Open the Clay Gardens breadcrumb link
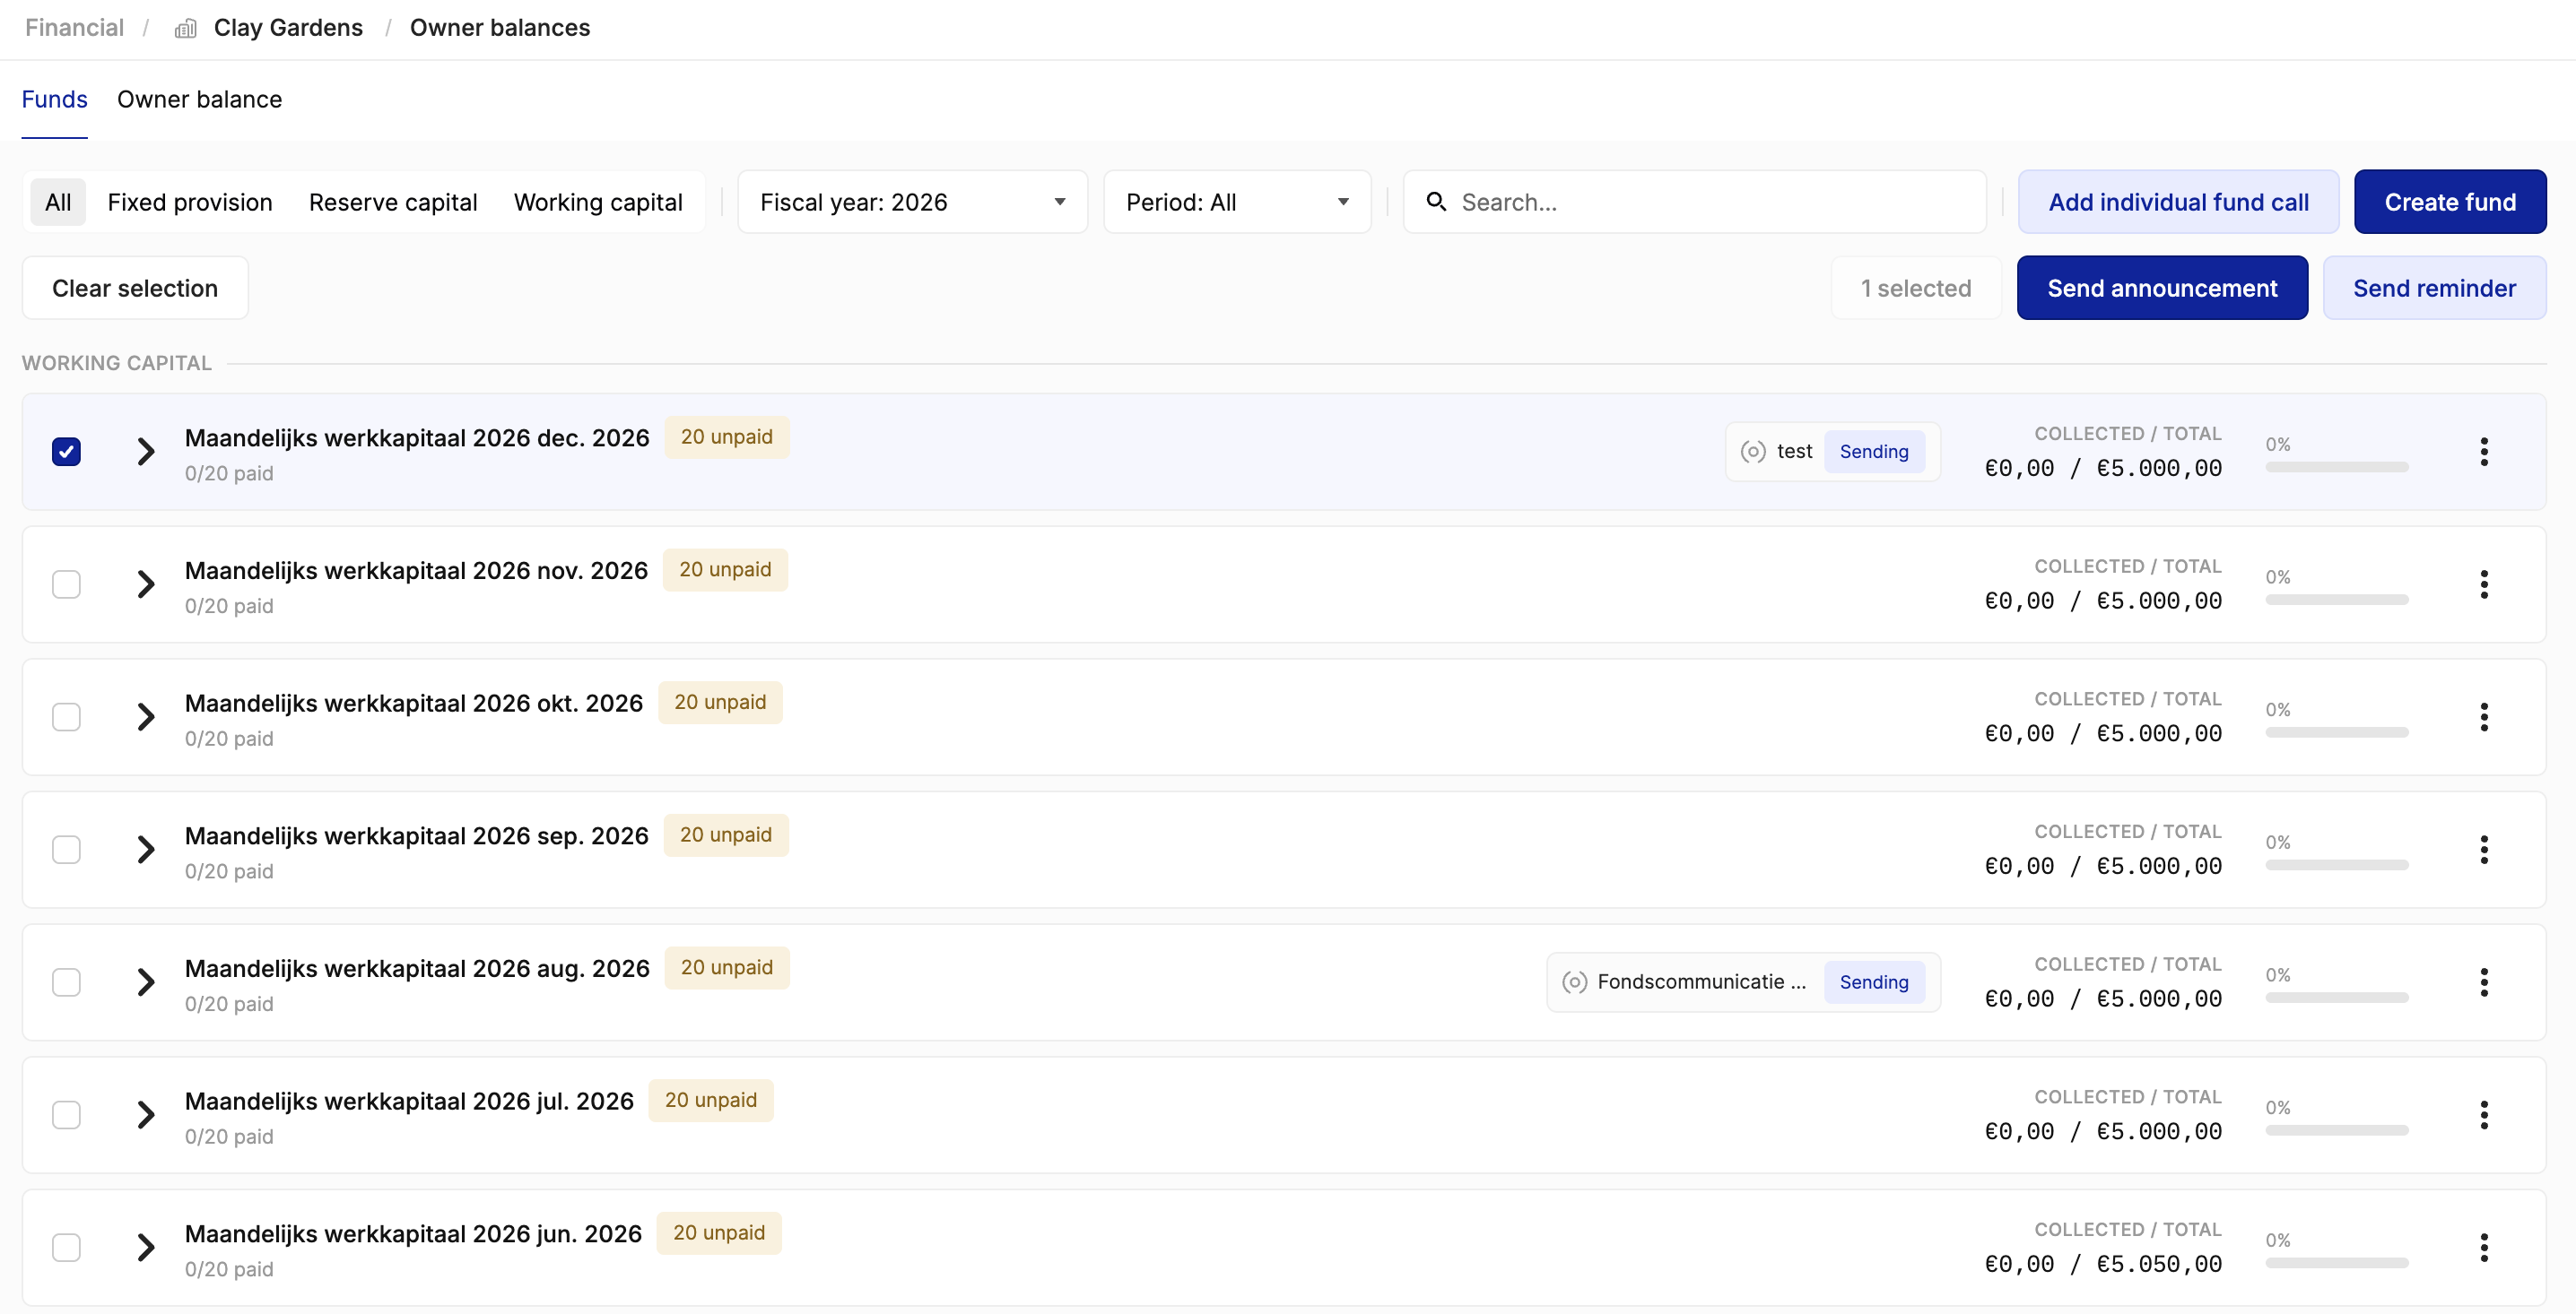Viewport: 2576px width, 1314px height. (x=288, y=28)
